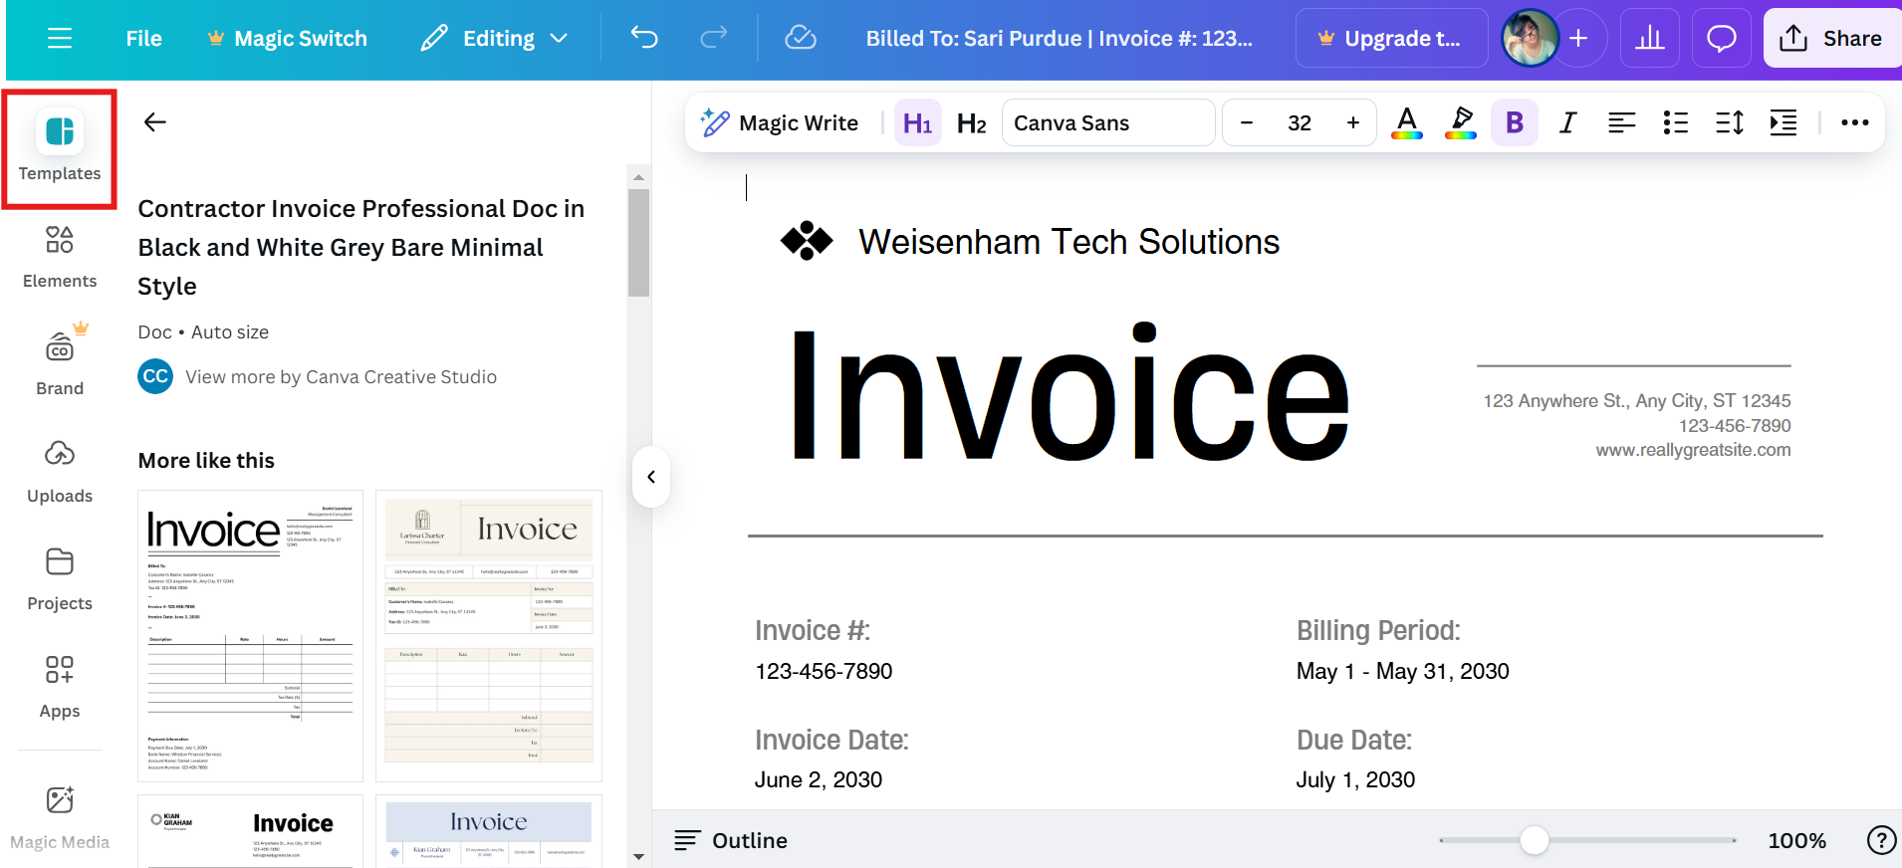The width and height of the screenshot is (1902, 868).
Task: Apply bulleted list formatting
Action: point(1675,123)
